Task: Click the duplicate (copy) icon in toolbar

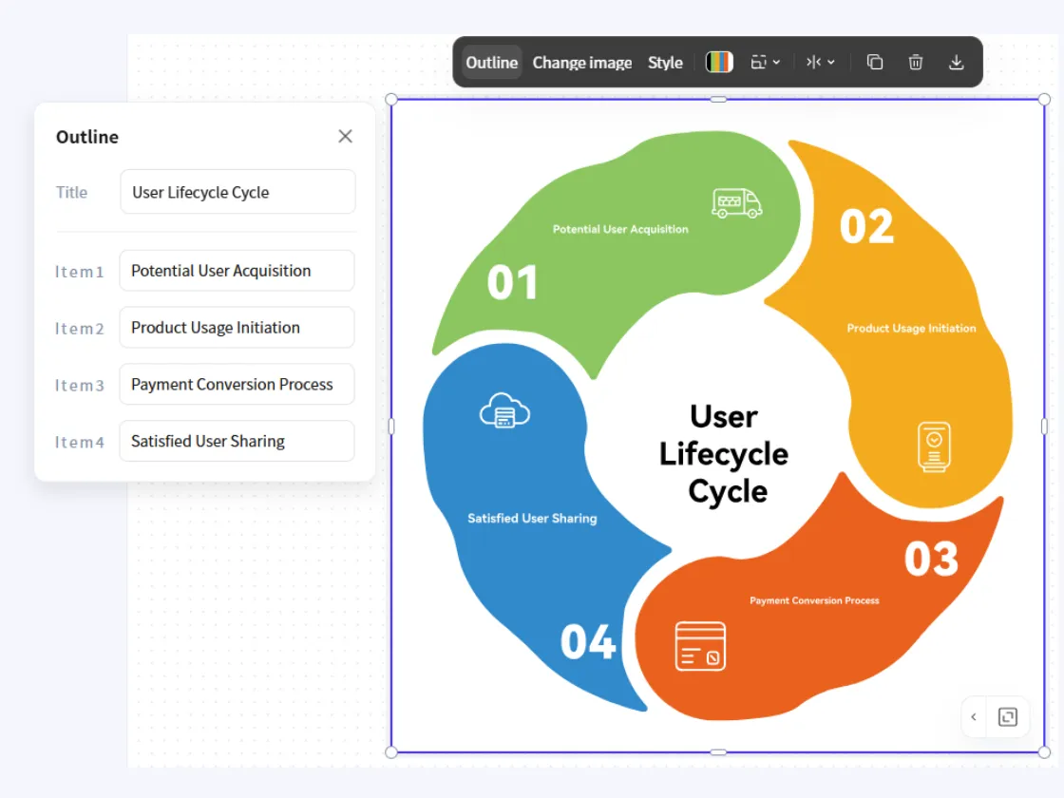Action: click(x=875, y=63)
